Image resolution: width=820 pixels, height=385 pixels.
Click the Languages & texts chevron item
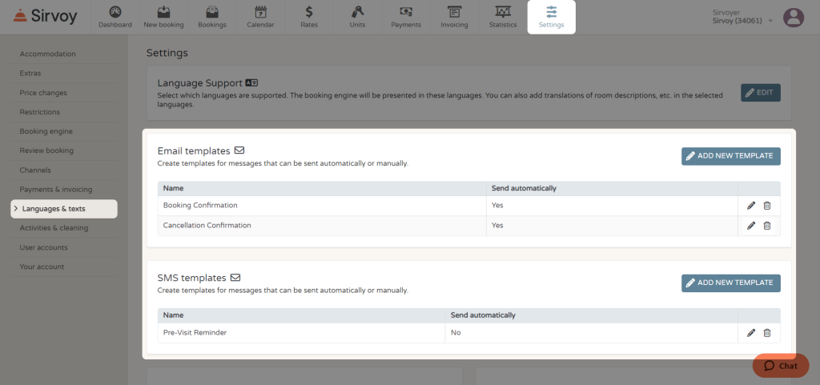click(64, 208)
